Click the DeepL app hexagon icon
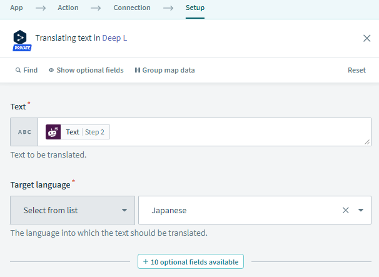 (x=20, y=38)
